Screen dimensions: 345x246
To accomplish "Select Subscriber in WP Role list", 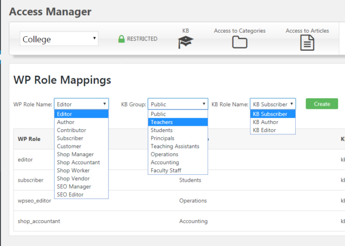I will (x=81, y=138).
